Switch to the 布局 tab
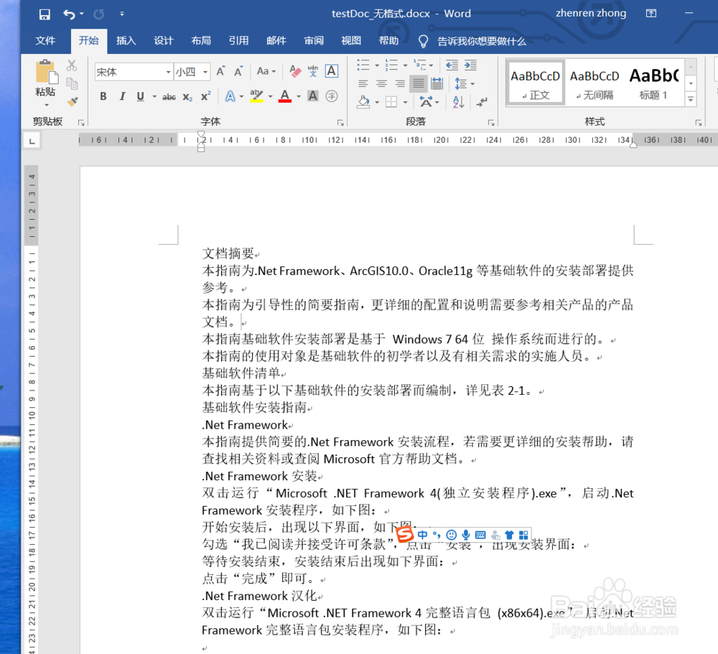Image resolution: width=718 pixels, height=654 pixels. [x=201, y=41]
